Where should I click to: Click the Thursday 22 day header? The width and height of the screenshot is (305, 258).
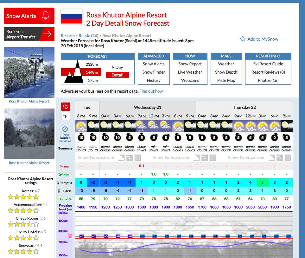[x=244, y=107]
